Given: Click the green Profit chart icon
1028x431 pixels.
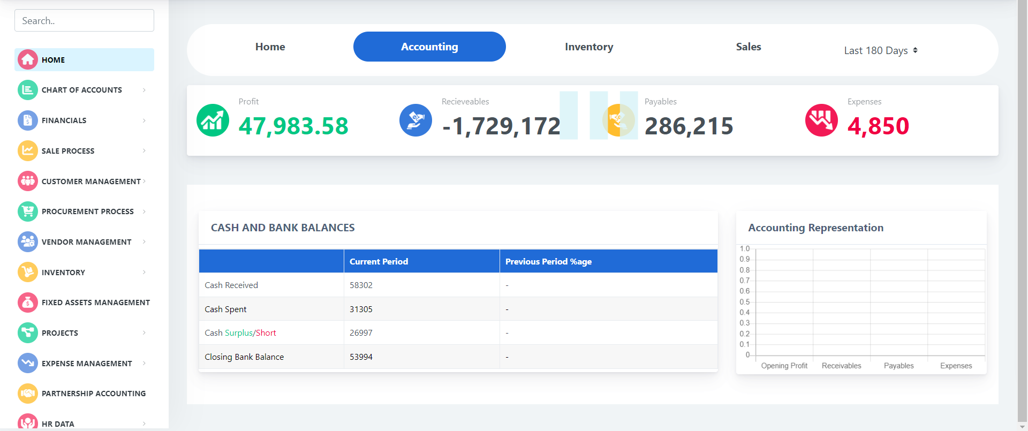Looking at the screenshot, I should coord(213,120).
